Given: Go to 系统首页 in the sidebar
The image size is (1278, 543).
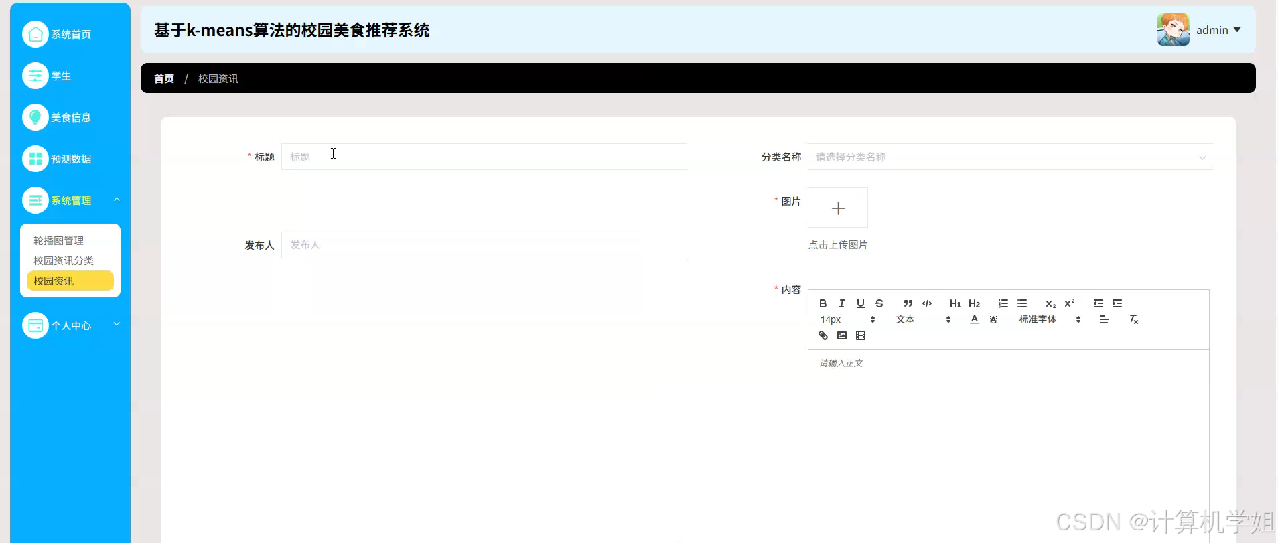Looking at the screenshot, I should pyautogui.click(x=70, y=34).
